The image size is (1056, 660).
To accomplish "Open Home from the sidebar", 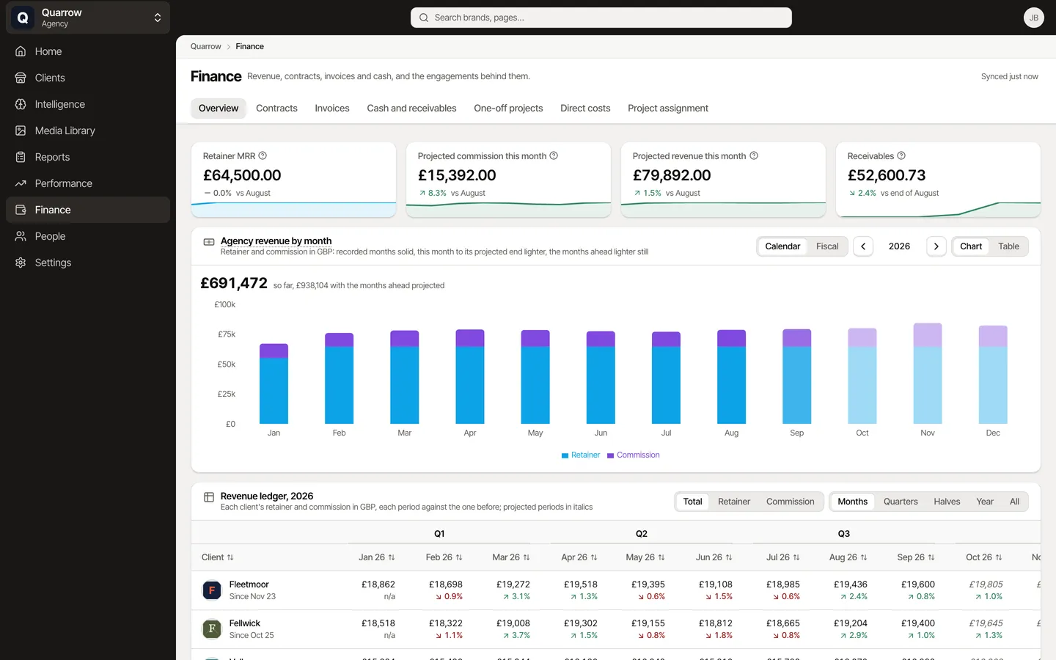I will click(88, 51).
